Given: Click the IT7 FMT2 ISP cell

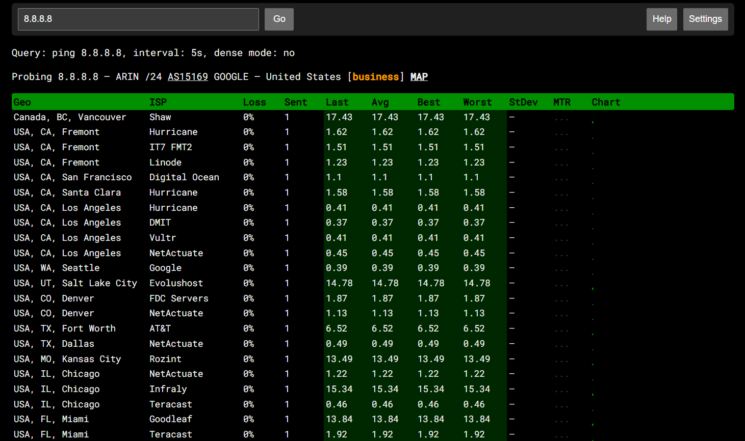Looking at the screenshot, I should click(x=171, y=147).
